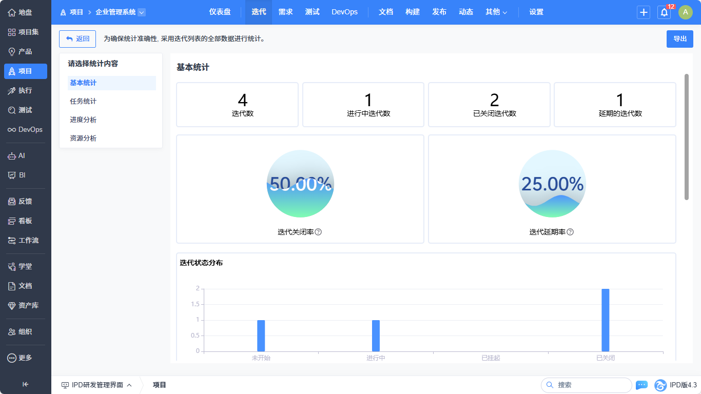The width and height of the screenshot is (701, 394).
Task: Click the help icon beside 迭代关闭率
Action: point(318,232)
